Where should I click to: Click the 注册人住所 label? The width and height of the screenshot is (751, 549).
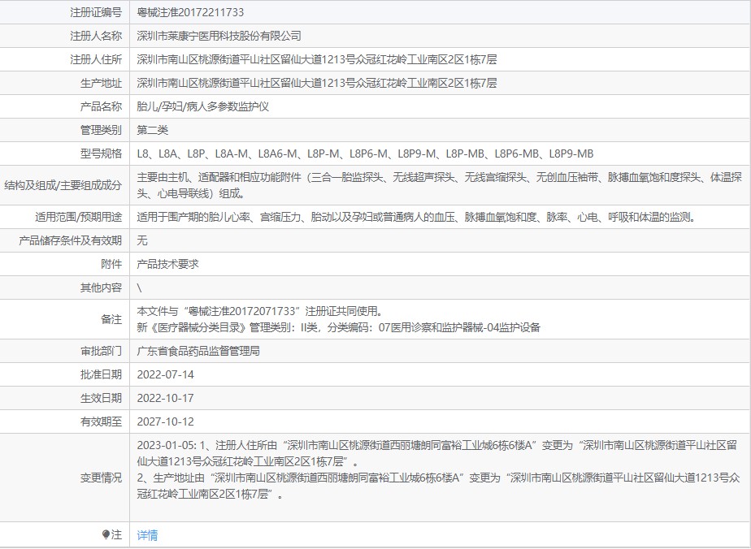tap(96, 59)
